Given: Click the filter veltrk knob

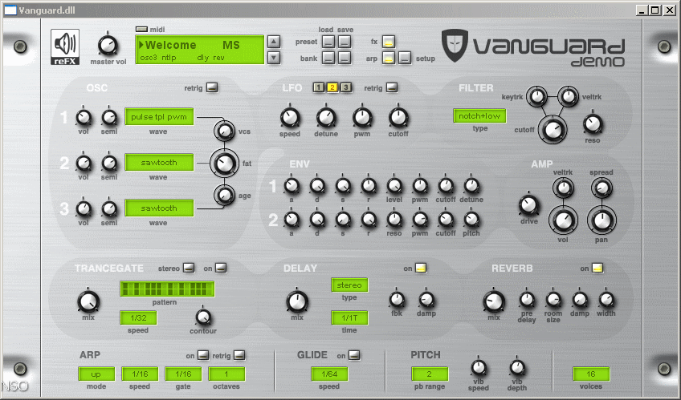Looking at the screenshot, I should (568, 97).
